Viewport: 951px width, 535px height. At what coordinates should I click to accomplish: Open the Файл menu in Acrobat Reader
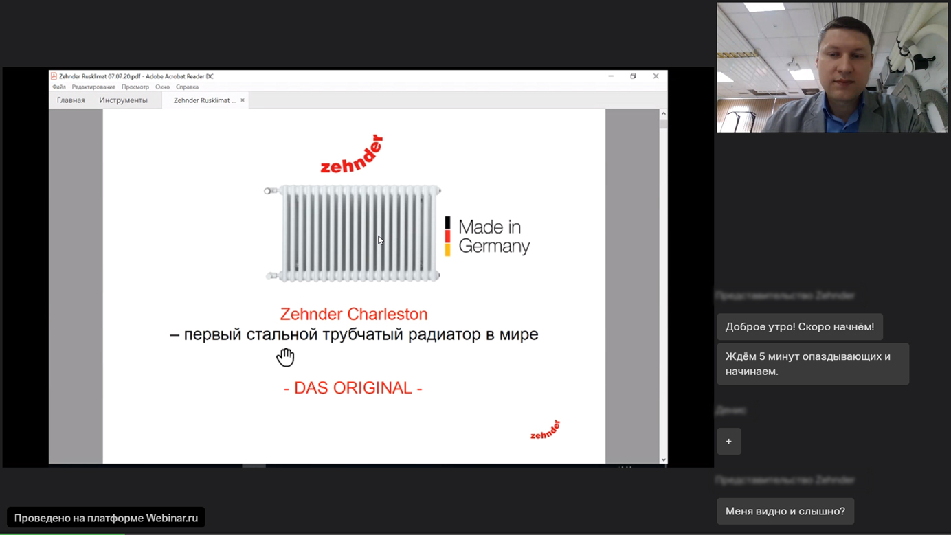[x=59, y=87]
